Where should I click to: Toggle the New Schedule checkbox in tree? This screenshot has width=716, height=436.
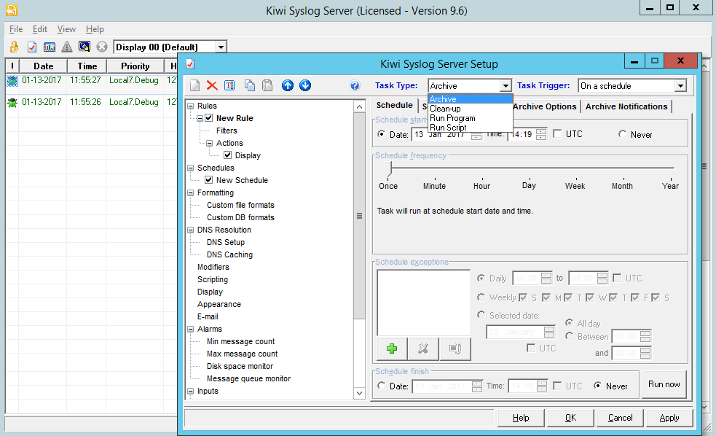(x=209, y=180)
